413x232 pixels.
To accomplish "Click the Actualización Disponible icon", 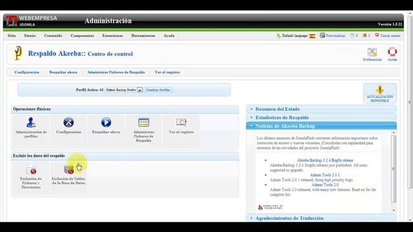I will pos(380,93).
